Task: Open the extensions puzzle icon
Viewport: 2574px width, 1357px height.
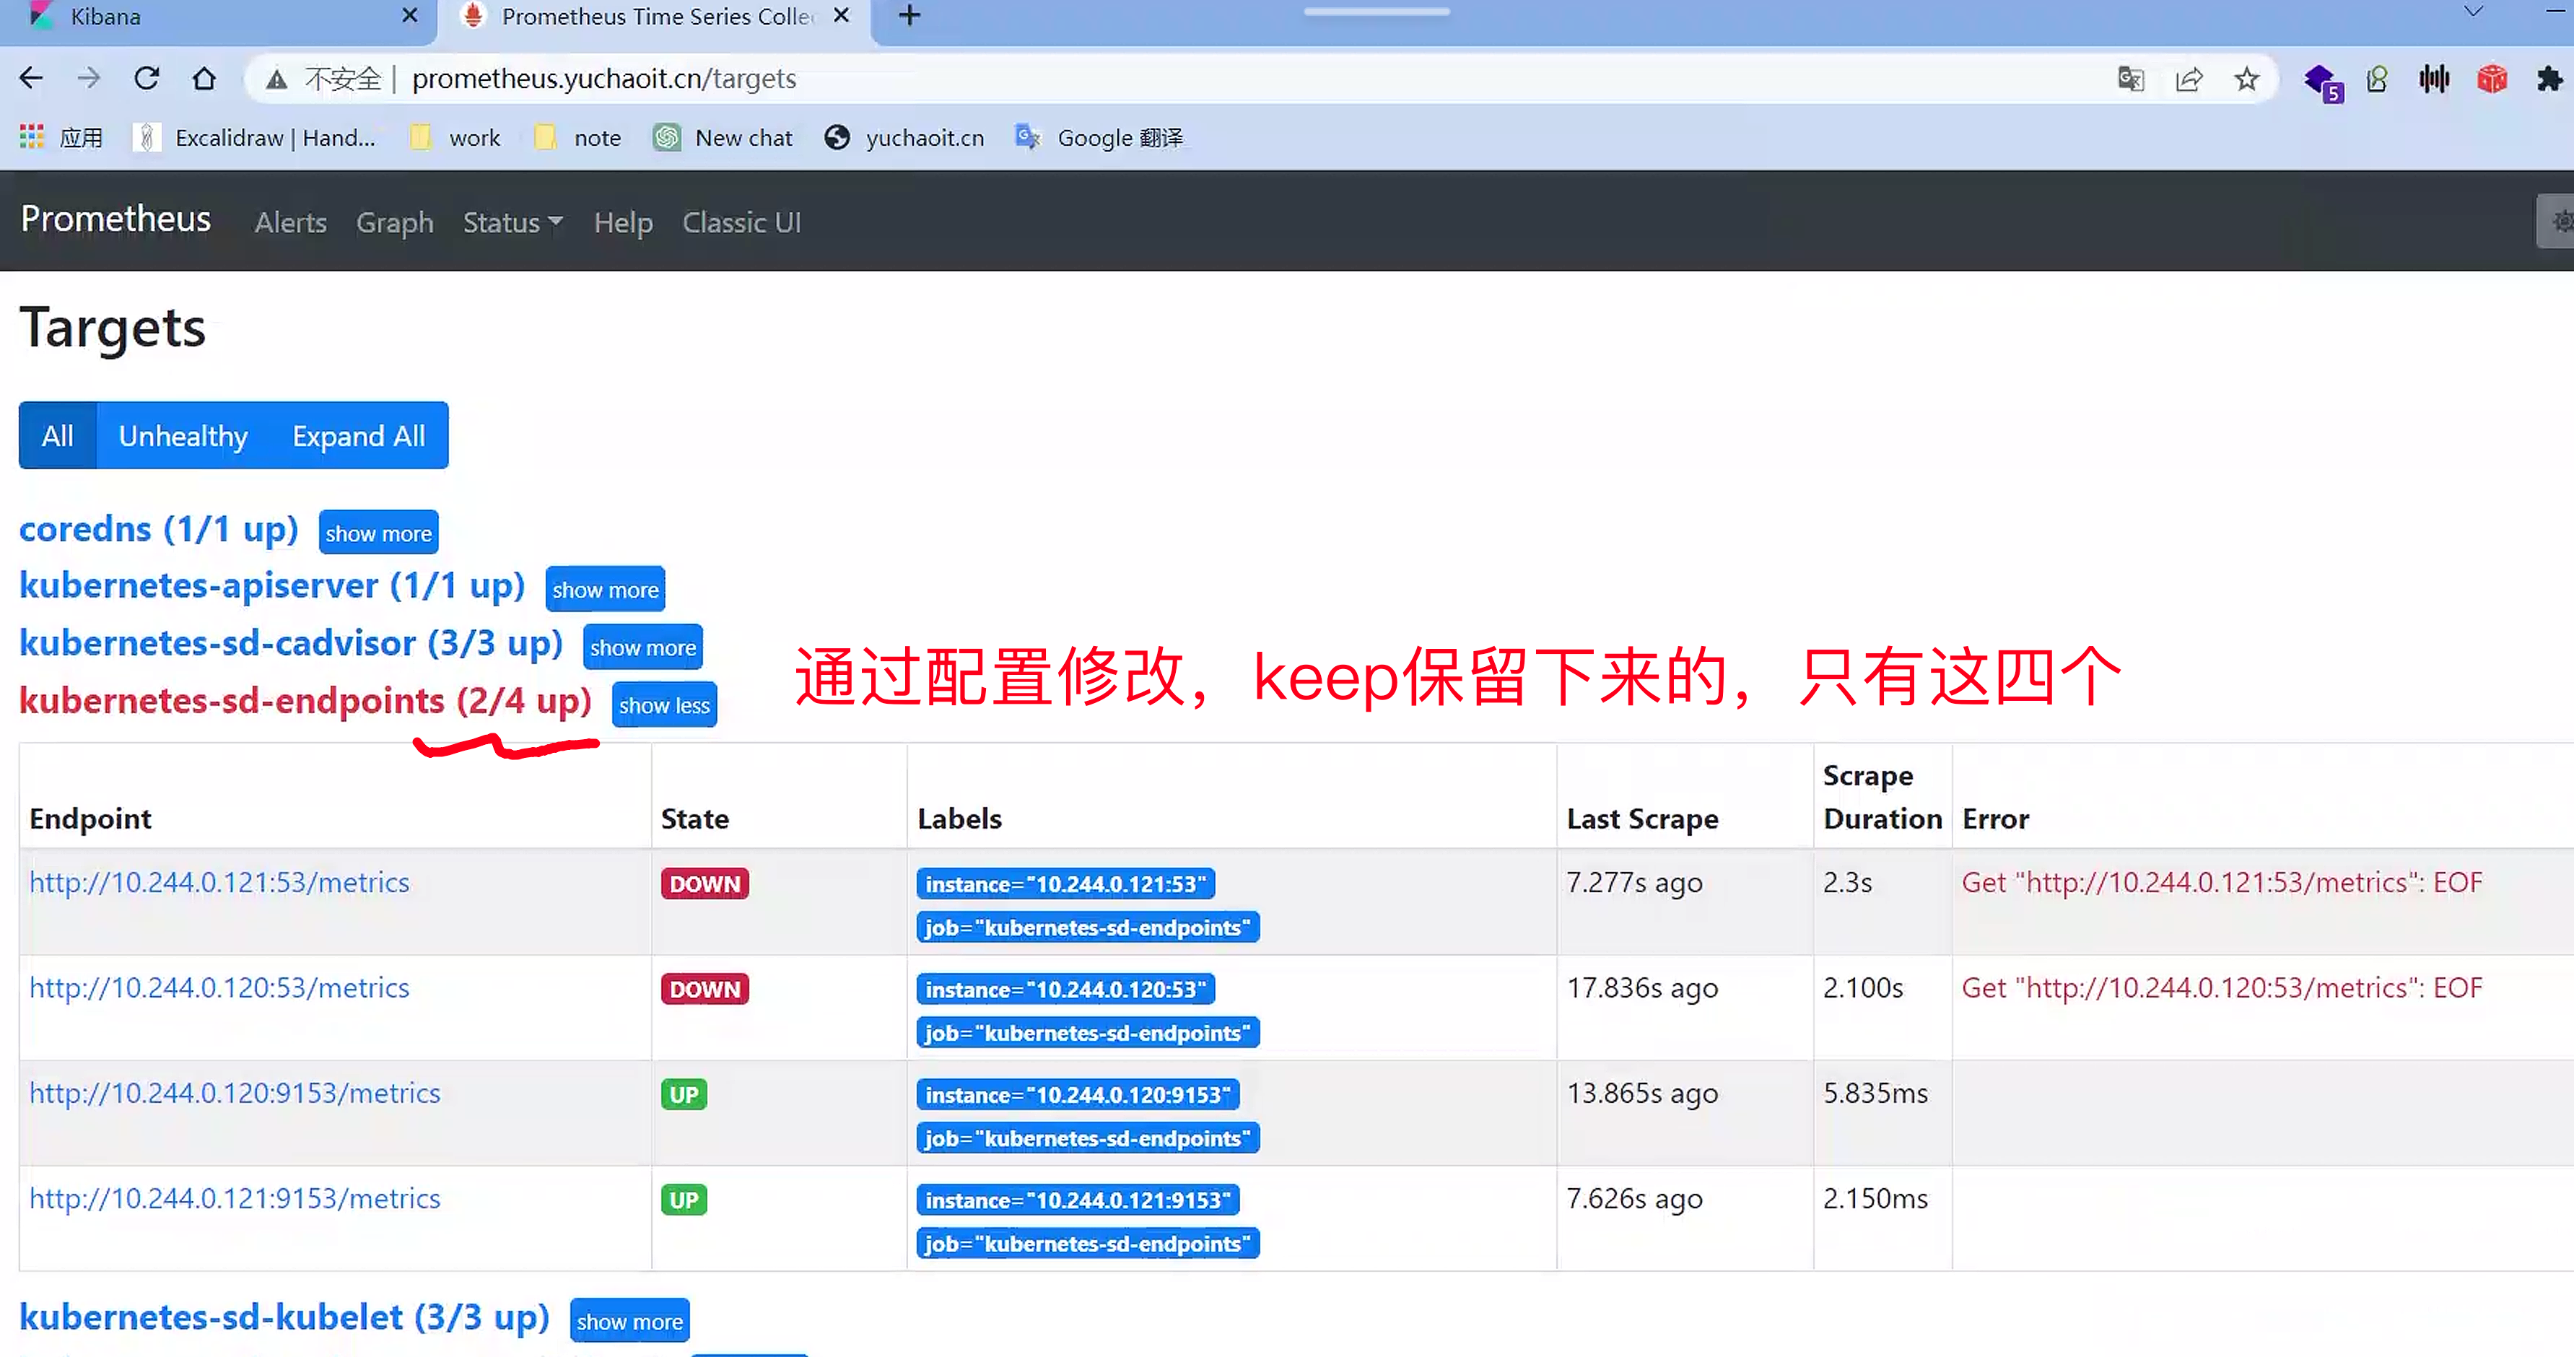Action: (2549, 79)
